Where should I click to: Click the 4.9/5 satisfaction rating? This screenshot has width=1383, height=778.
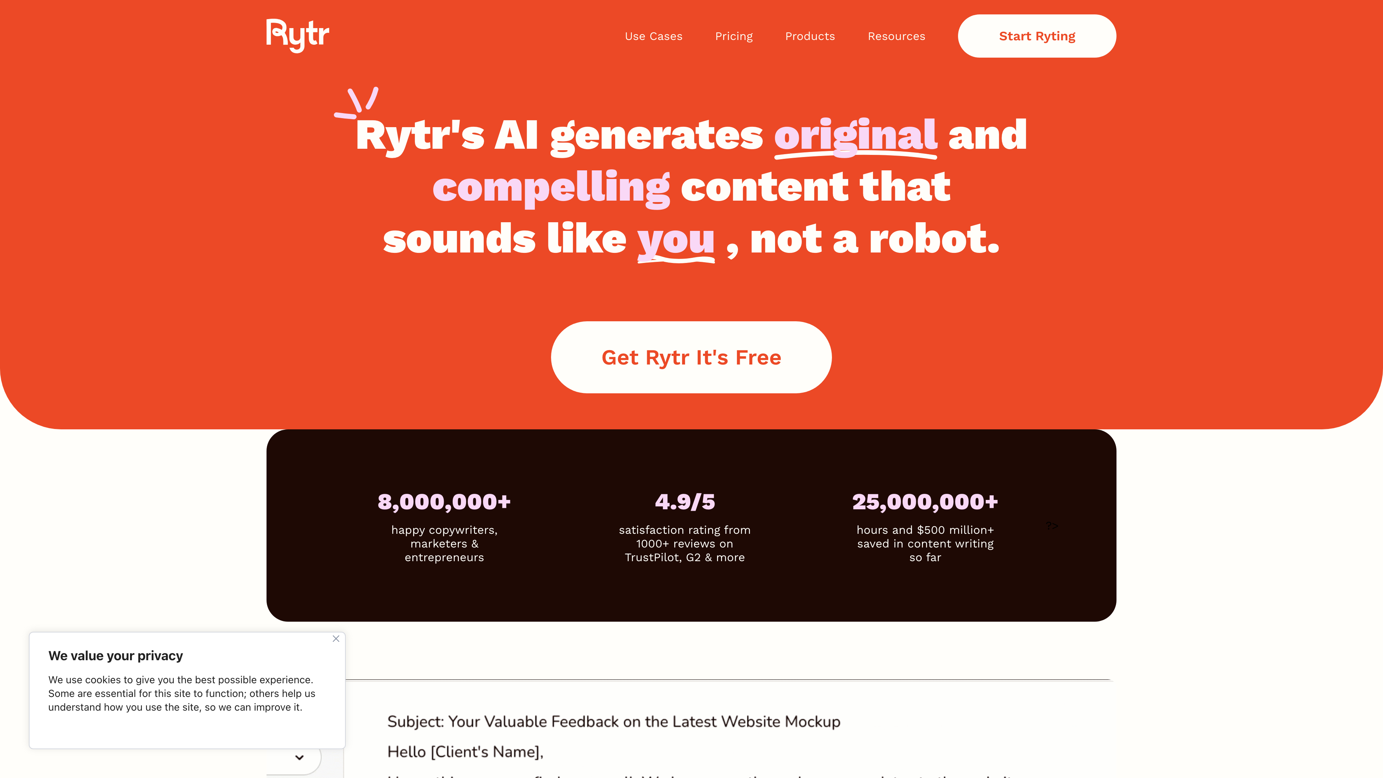tap(685, 501)
